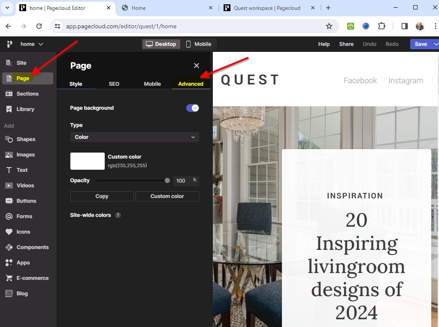Close the Page panel
439x327 pixels.
[x=197, y=66]
